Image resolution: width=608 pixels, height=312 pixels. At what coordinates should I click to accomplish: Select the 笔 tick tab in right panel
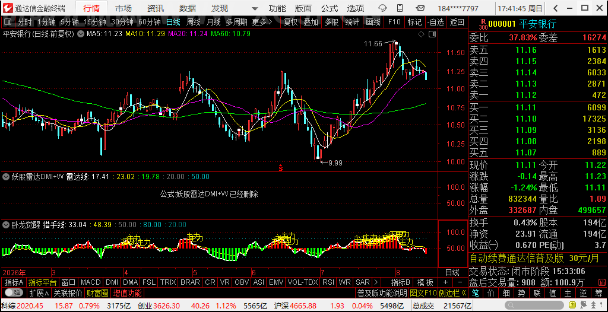(x=476, y=292)
